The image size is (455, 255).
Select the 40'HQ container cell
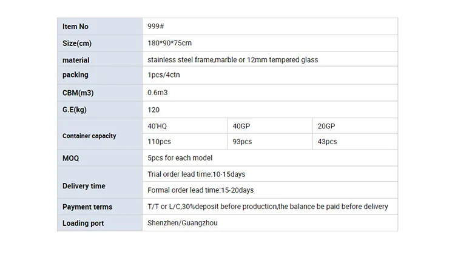[x=157, y=126]
